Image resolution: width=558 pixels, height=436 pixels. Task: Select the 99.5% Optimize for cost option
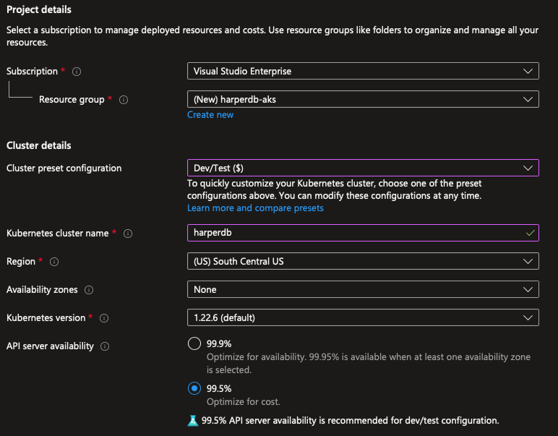tap(194, 388)
